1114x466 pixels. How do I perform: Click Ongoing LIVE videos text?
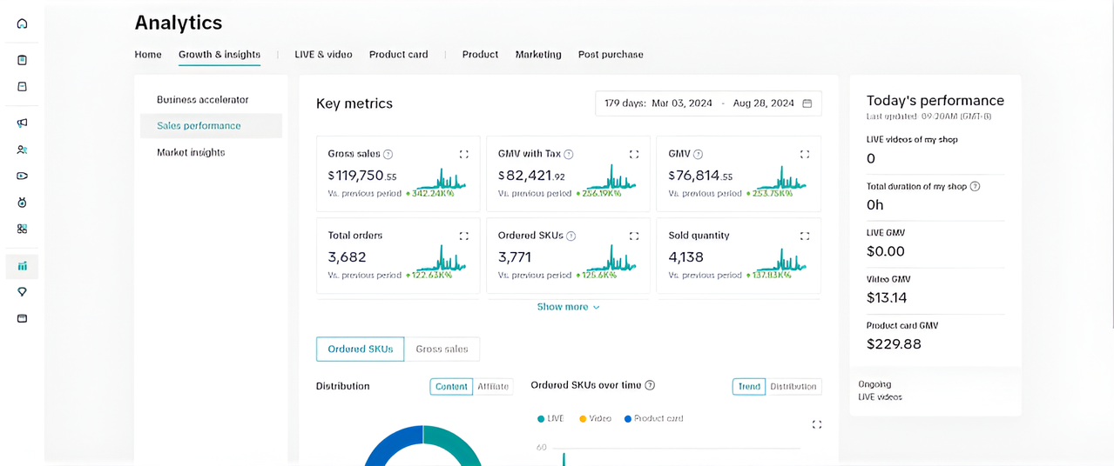[881, 390]
